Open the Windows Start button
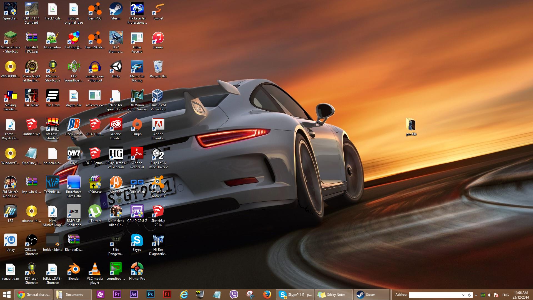 7,295
